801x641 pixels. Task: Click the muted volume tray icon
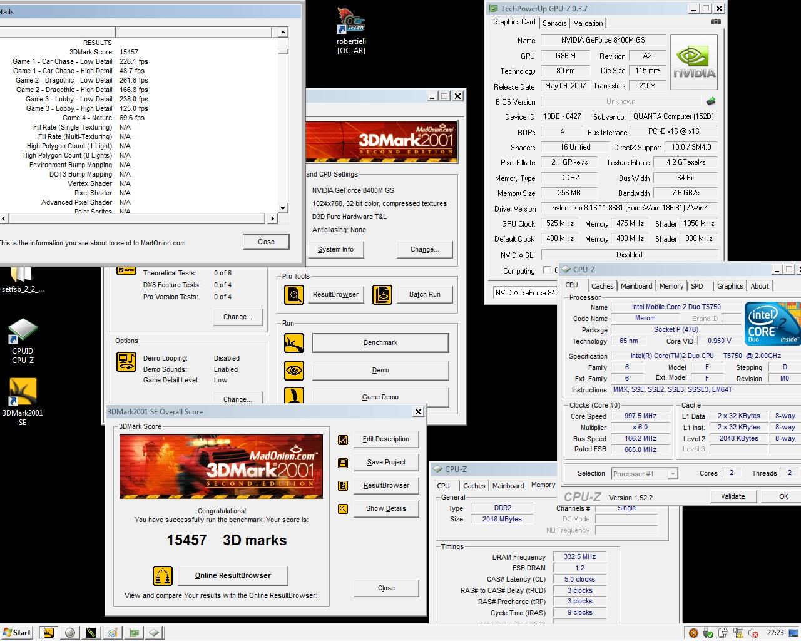click(x=753, y=633)
